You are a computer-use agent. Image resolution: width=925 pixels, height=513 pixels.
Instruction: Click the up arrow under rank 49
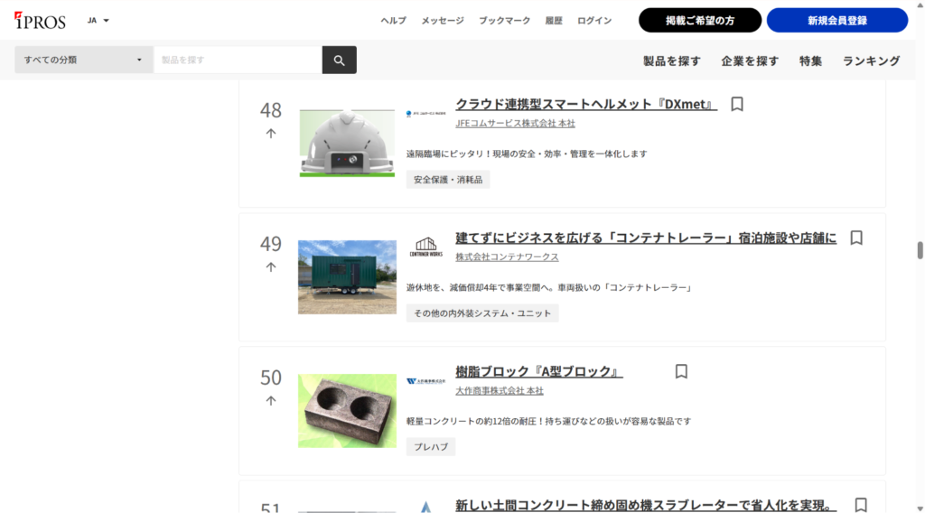[x=271, y=267]
